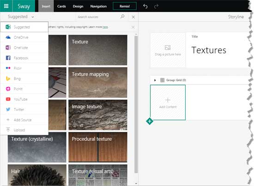Redo the last action
The width and height of the screenshot is (254, 186).
[156, 6]
